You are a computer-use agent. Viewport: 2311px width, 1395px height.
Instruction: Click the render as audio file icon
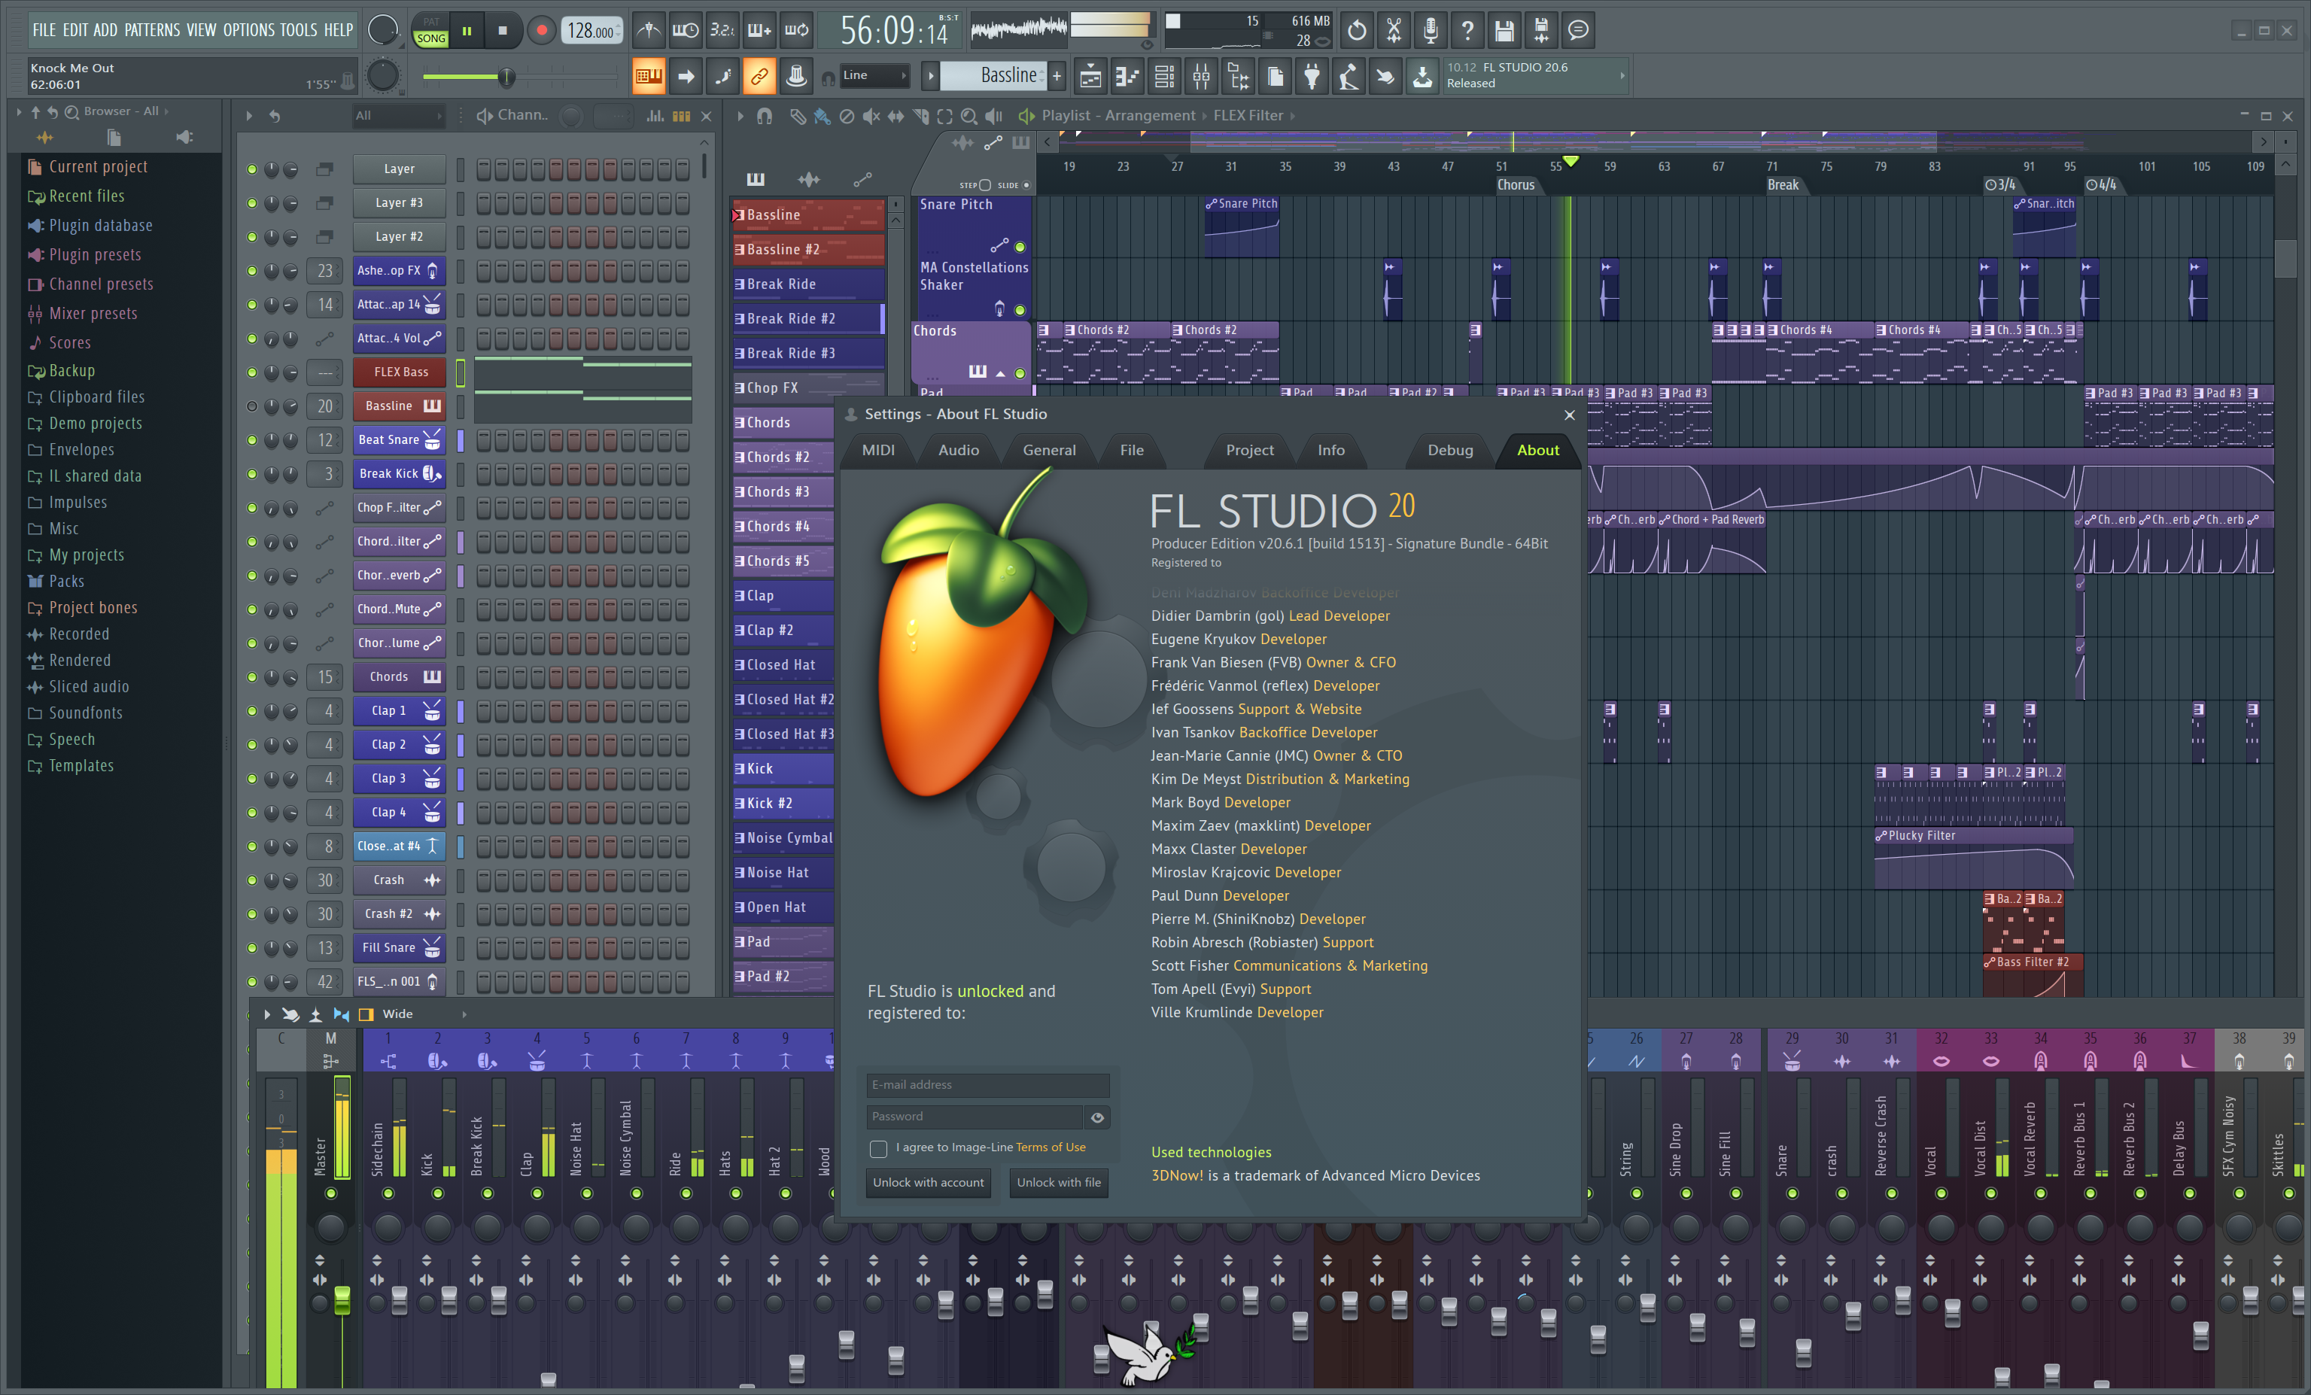point(1541,31)
